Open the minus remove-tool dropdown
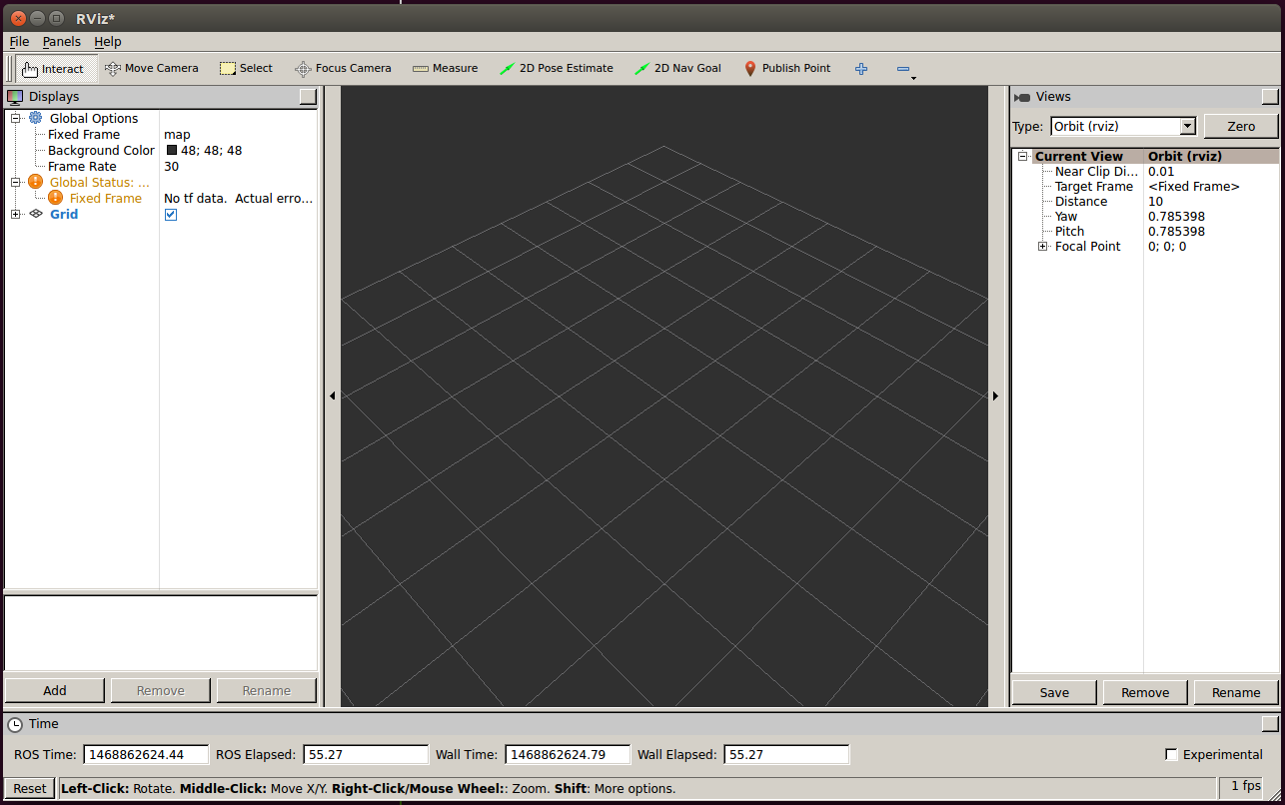 pyautogui.click(x=905, y=70)
